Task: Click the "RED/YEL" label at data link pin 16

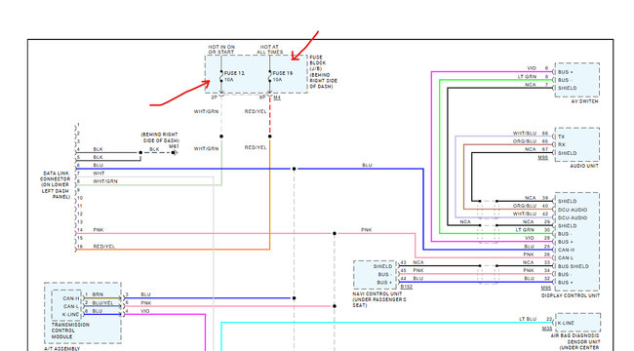Action: click(104, 247)
